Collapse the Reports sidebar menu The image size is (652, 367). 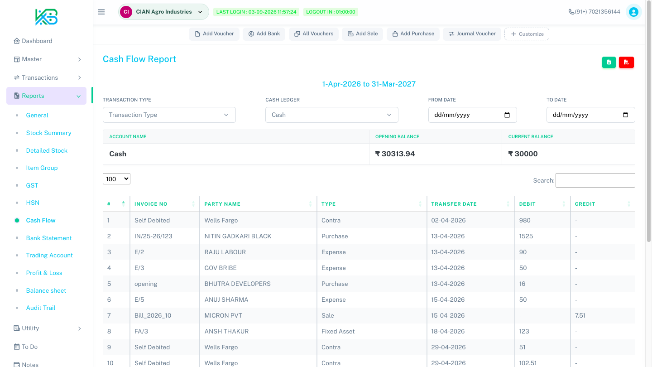click(x=47, y=96)
